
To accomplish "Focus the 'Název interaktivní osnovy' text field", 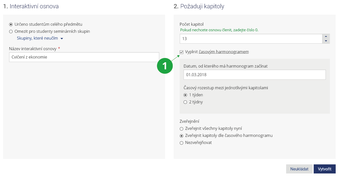I will (x=84, y=57).
